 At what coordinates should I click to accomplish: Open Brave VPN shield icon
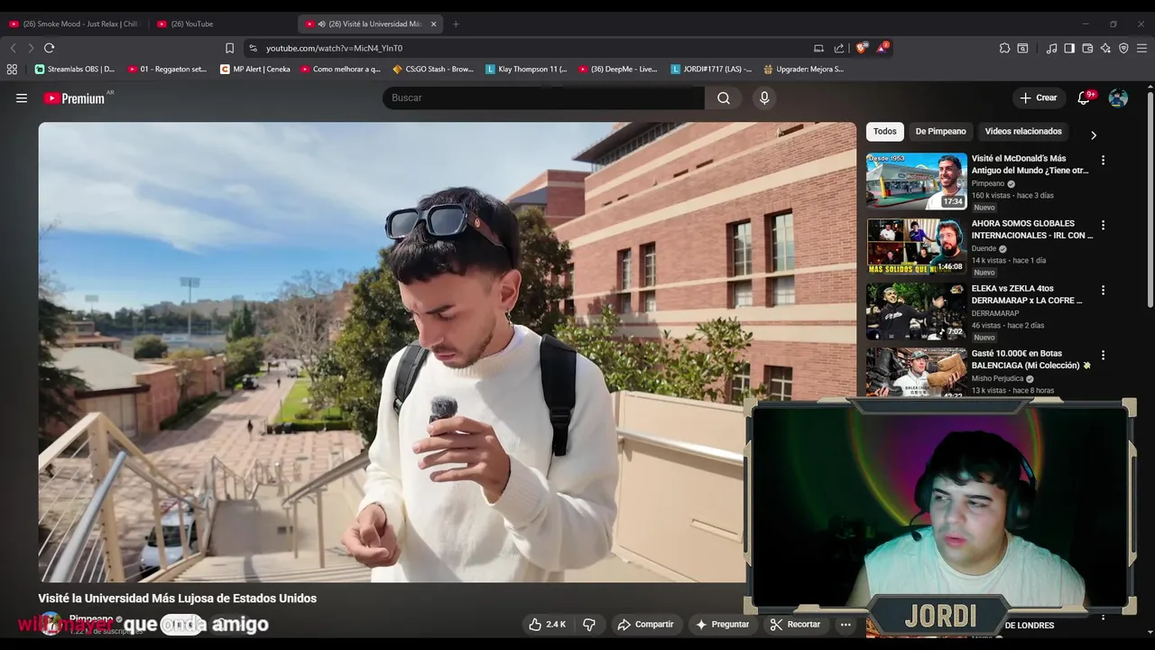pyautogui.click(x=1123, y=48)
